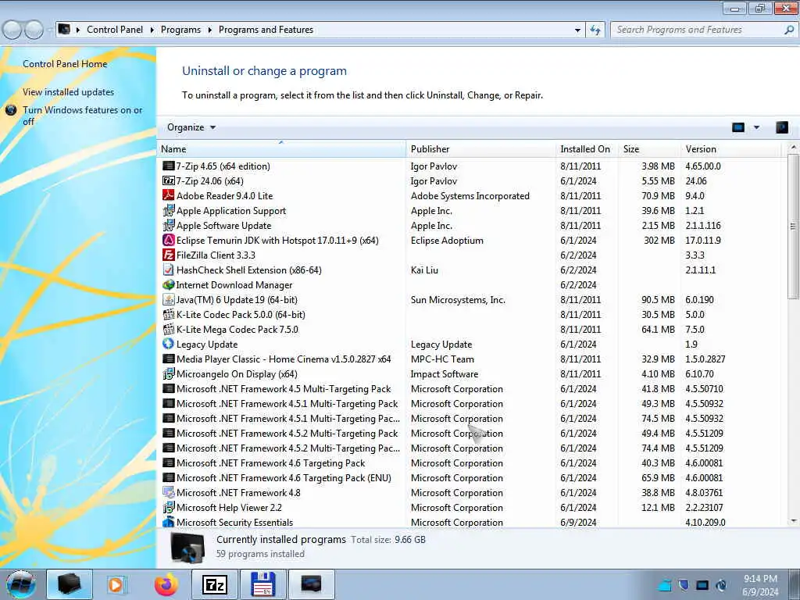Select the Adobe Reader 9.4.0 Lite icon
This screenshot has width=800, height=600.
point(169,195)
